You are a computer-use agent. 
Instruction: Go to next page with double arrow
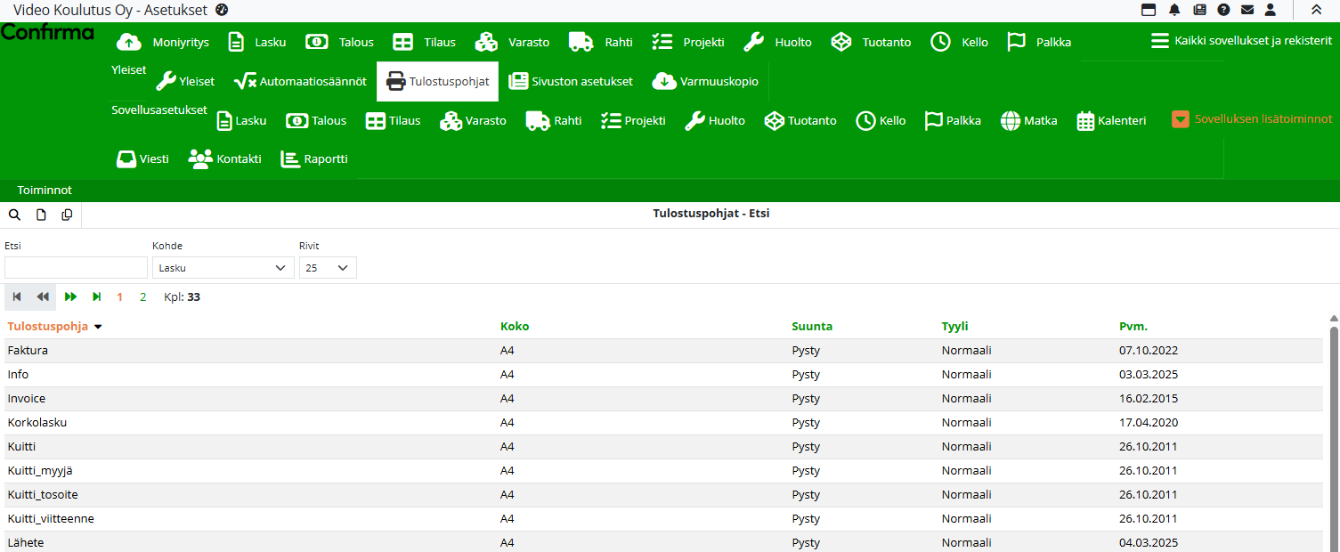click(70, 297)
